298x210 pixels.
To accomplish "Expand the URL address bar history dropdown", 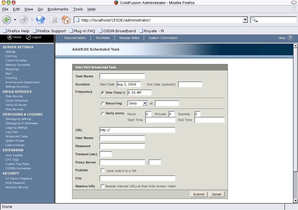I will tap(245, 20).
